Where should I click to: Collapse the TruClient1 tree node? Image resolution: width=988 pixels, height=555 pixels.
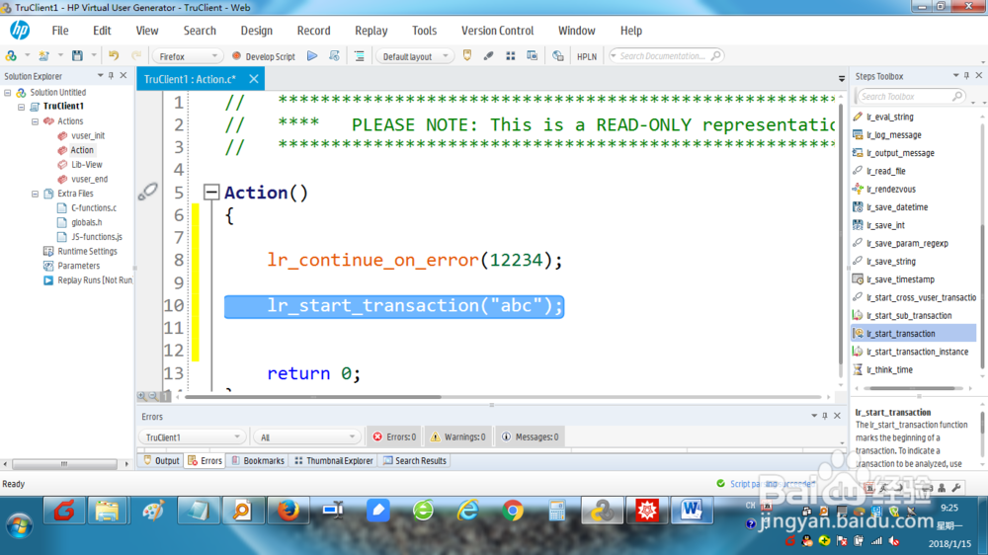[x=22, y=107]
